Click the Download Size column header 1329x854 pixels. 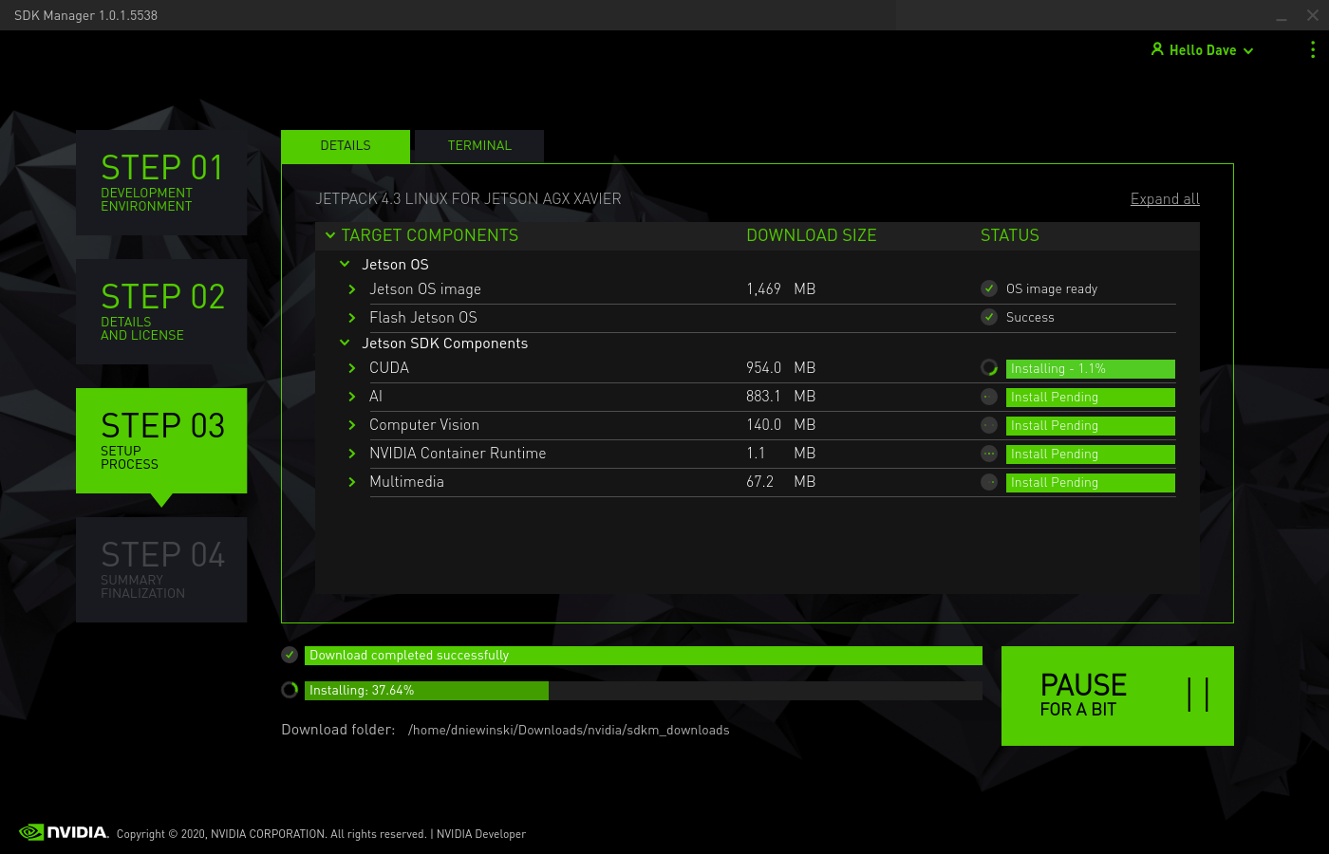(812, 235)
